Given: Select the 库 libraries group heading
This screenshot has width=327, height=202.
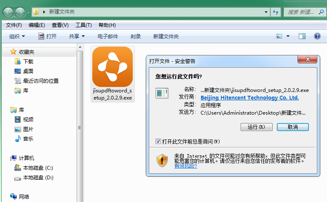Looking at the screenshot, I should click(x=21, y=110).
